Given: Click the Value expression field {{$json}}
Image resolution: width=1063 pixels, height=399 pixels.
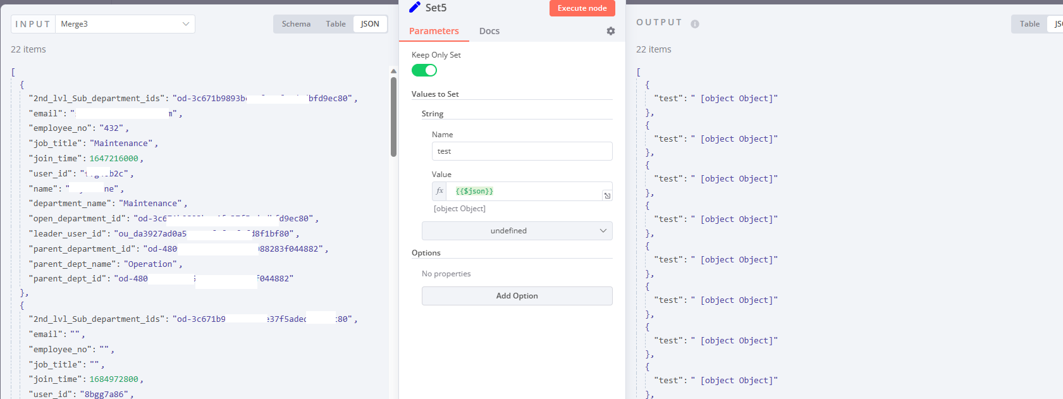Looking at the screenshot, I should point(524,191).
